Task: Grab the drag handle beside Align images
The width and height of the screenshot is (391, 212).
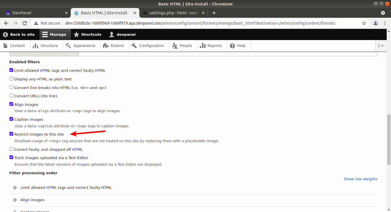Action: pyautogui.click(x=15, y=200)
